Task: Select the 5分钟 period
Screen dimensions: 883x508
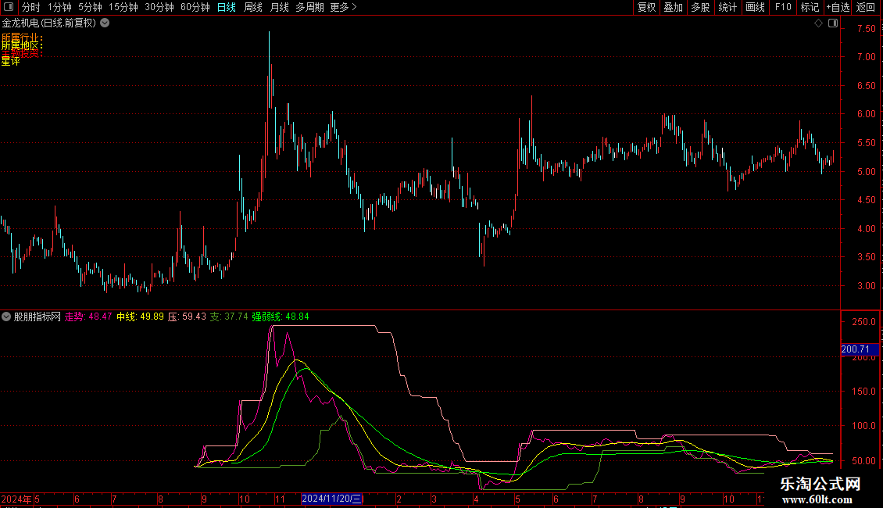Action: [90, 7]
